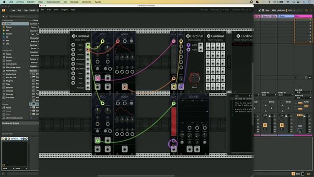Image resolution: width=314 pixels, height=177 pixels.
Task: Open Cardinal's Engine menu
Action: pyautogui.click(x=64, y=10)
